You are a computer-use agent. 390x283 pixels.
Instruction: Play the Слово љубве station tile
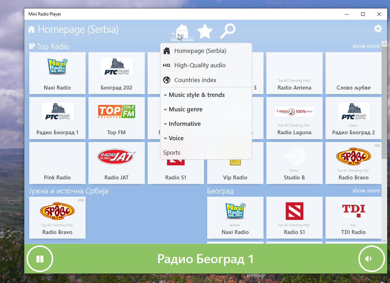point(353,73)
